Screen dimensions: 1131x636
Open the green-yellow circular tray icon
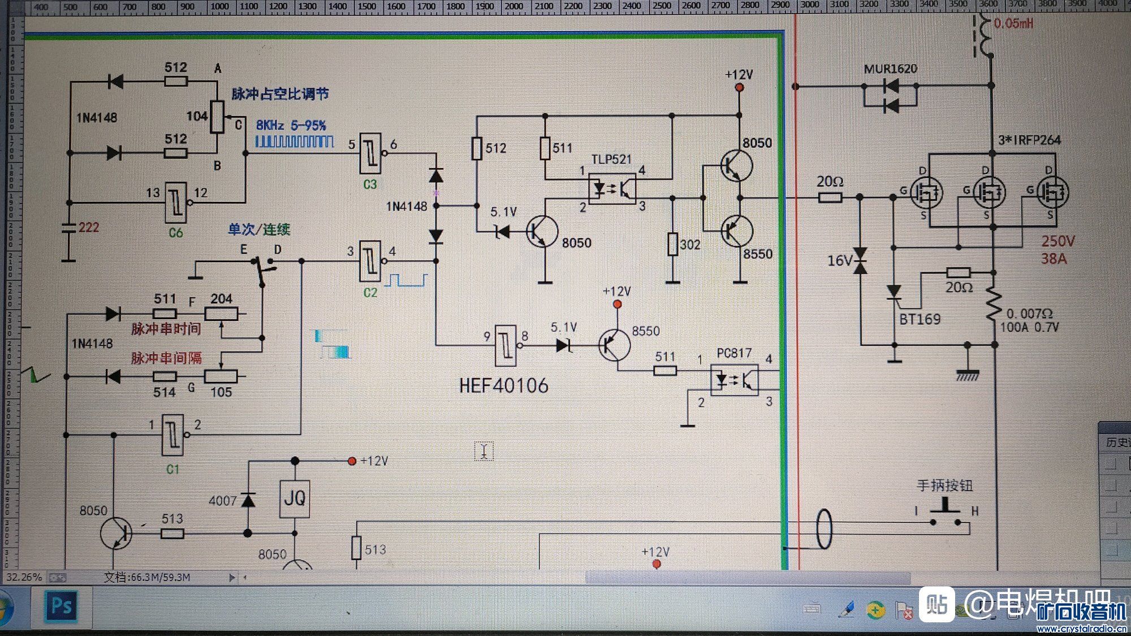click(876, 609)
